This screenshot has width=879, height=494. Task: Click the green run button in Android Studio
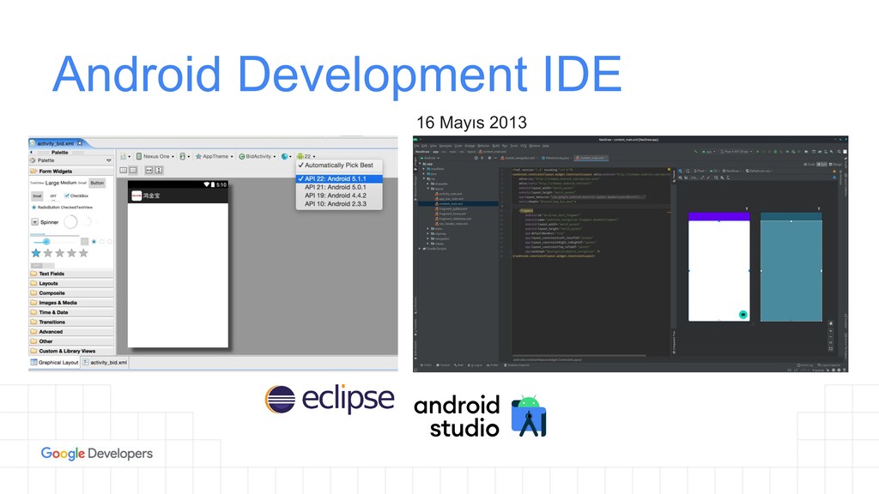click(x=758, y=151)
